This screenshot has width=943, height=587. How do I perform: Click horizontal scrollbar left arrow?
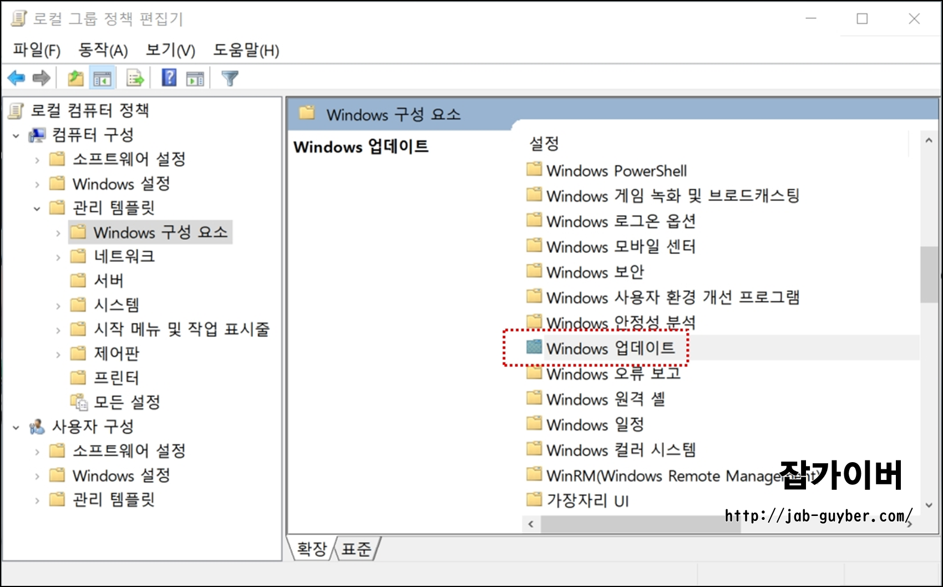coord(531,524)
